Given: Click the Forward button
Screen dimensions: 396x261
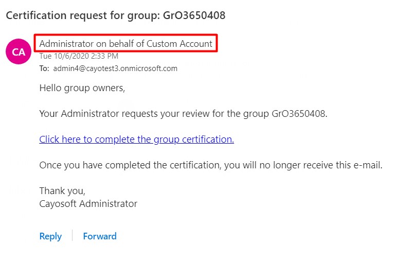Looking at the screenshot, I should 100,236.
